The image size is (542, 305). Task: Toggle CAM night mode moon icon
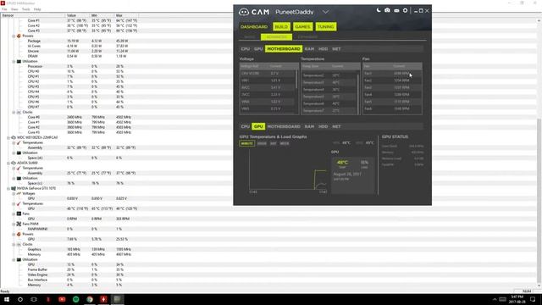[379, 10]
